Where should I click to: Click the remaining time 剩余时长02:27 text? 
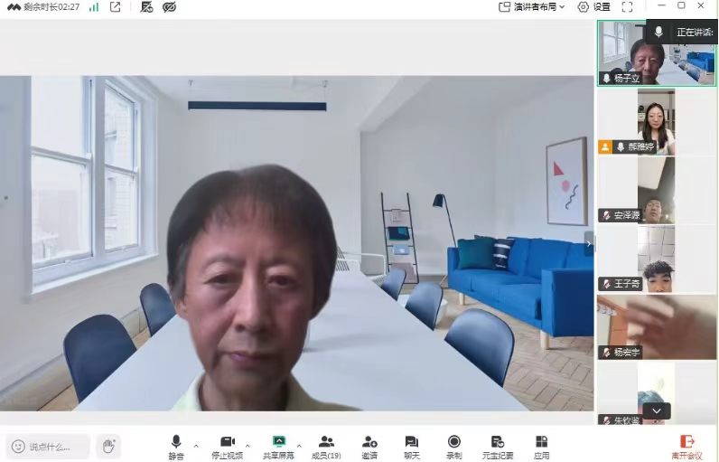pyautogui.click(x=51, y=7)
